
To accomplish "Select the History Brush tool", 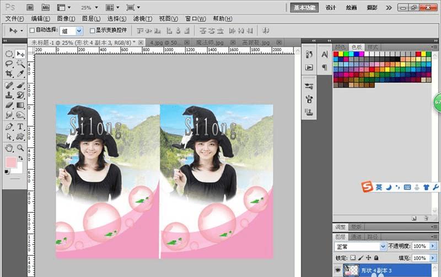I will (20, 95).
